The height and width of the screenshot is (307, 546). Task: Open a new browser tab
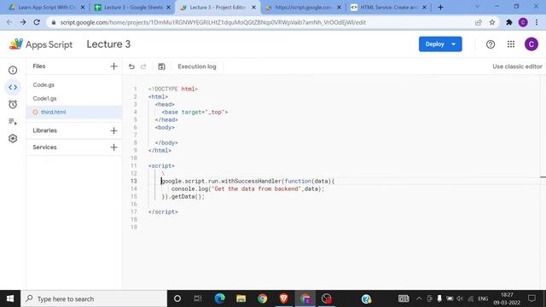click(x=440, y=7)
